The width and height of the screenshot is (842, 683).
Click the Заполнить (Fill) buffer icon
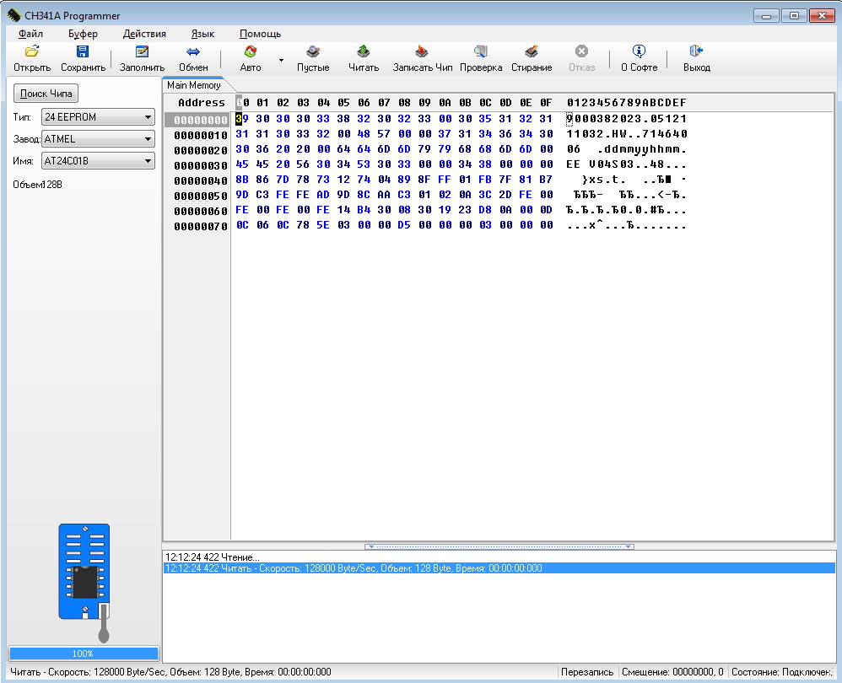tap(142, 52)
